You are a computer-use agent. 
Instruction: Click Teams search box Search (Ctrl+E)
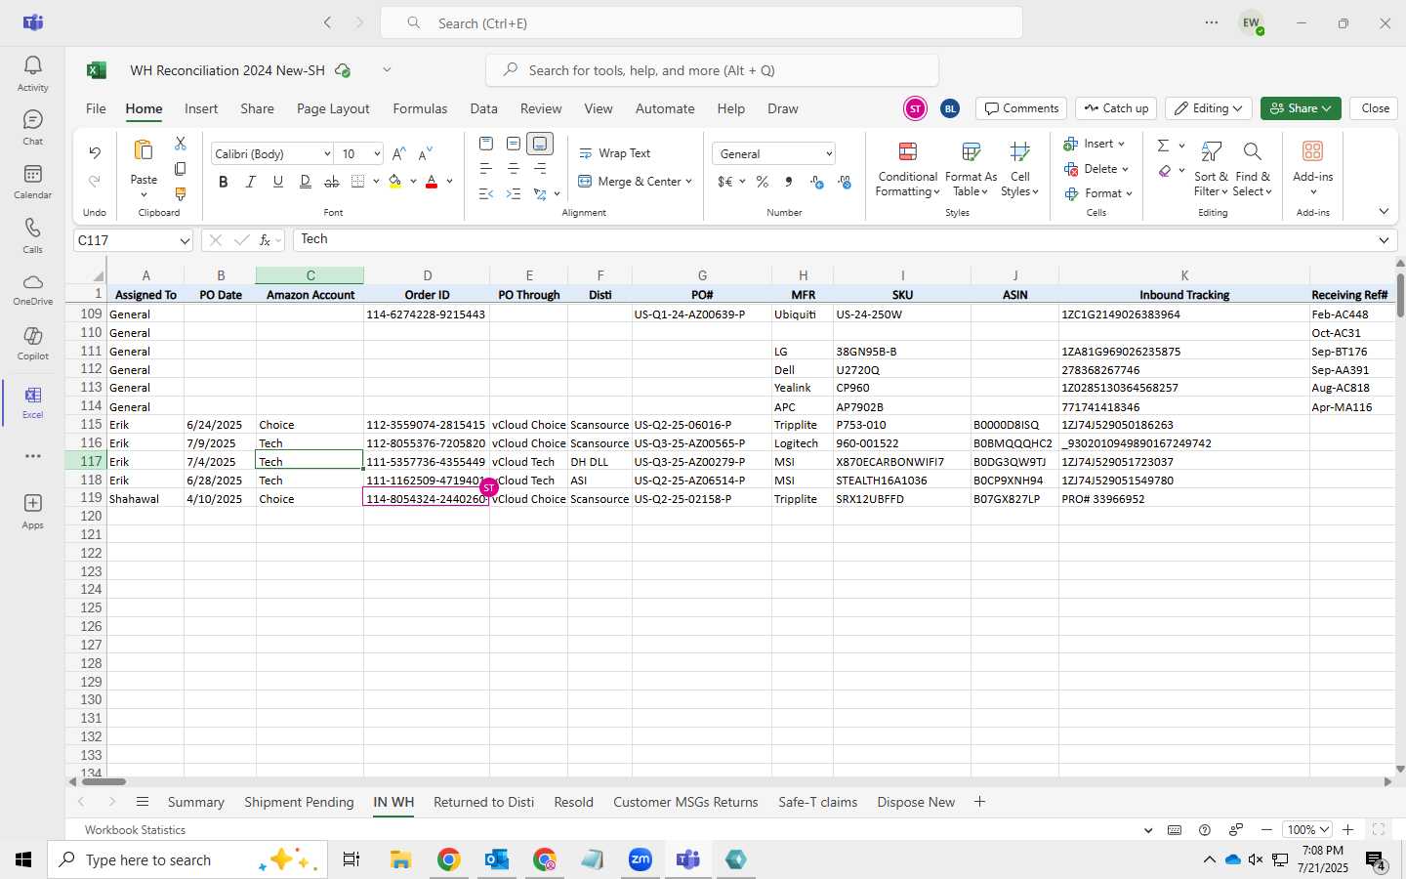pos(701,22)
